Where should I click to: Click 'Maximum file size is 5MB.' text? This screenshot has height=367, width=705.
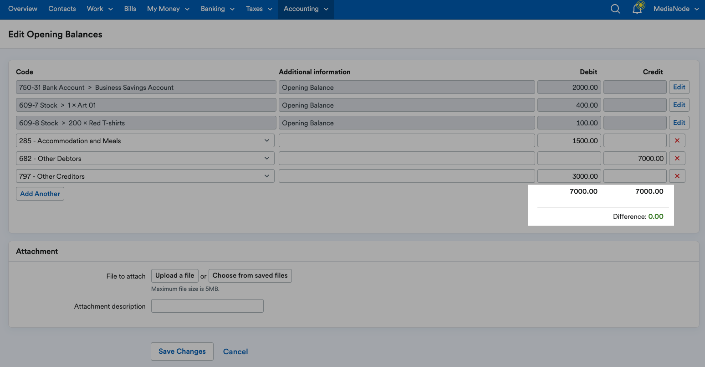pos(185,289)
